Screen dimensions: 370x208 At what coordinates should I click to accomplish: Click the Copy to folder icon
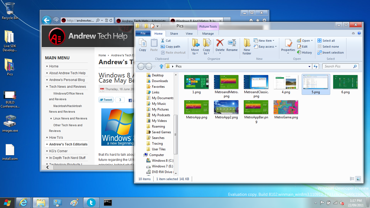(x=207, y=43)
